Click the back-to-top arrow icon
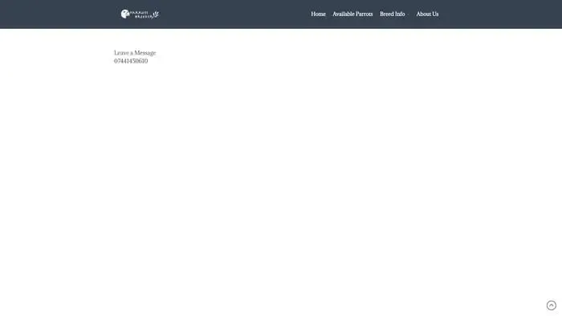This screenshot has height=316, width=562. point(552,306)
